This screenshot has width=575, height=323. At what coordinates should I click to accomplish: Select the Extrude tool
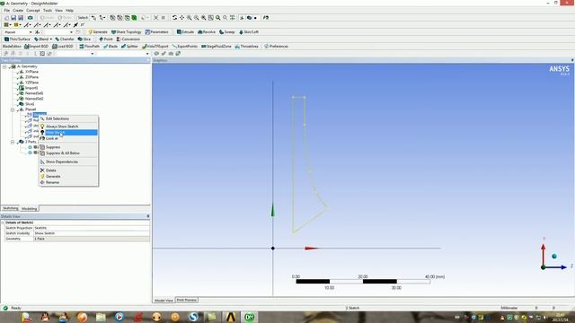point(186,32)
